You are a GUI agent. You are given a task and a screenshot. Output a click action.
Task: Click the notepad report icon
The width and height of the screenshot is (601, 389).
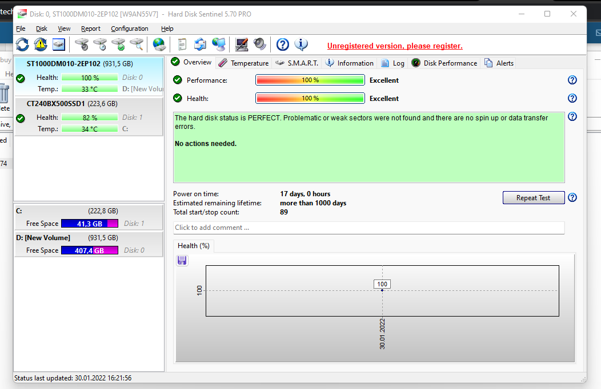[x=182, y=44]
